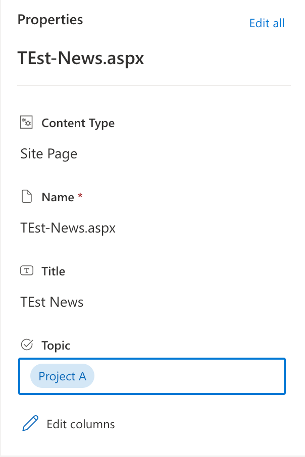Select the Project A topic chip

tap(62, 376)
